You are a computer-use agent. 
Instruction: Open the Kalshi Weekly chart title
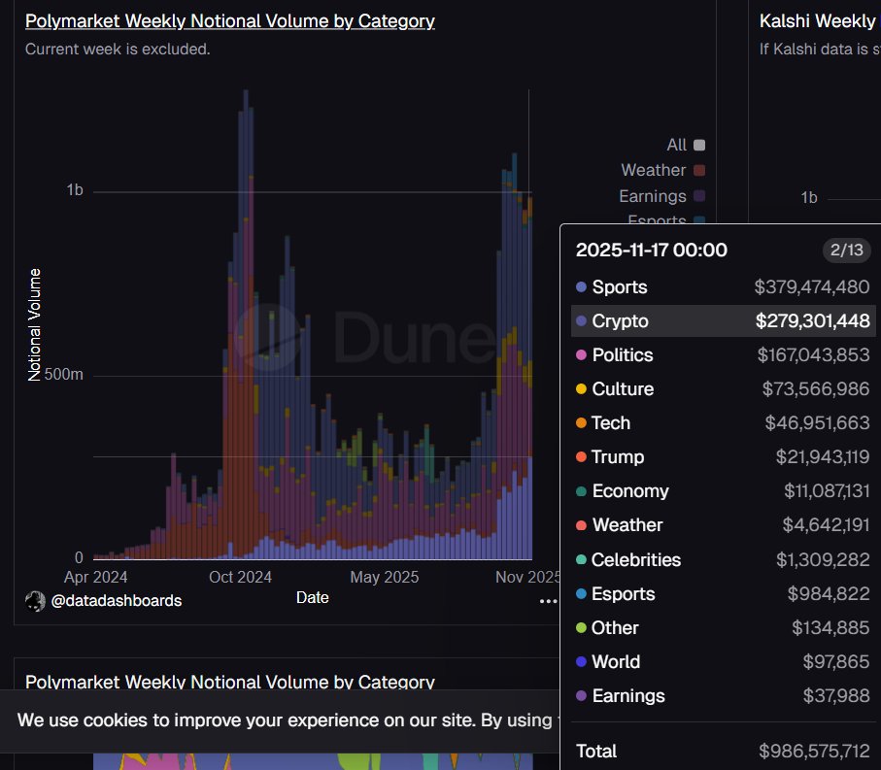point(817,20)
